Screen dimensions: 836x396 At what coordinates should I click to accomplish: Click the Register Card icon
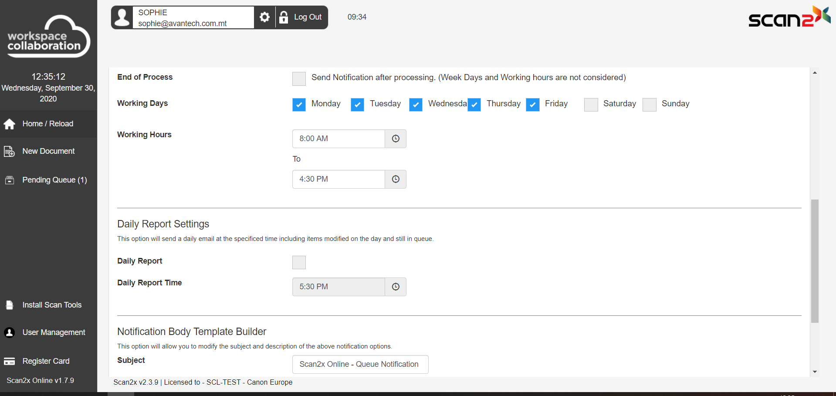[x=9, y=361]
